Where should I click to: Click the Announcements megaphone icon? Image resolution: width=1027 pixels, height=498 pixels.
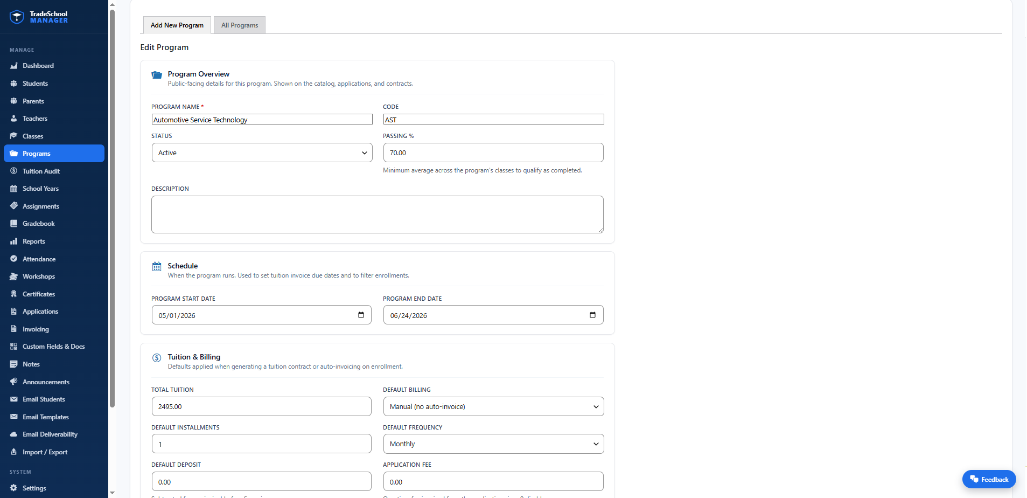[14, 382]
